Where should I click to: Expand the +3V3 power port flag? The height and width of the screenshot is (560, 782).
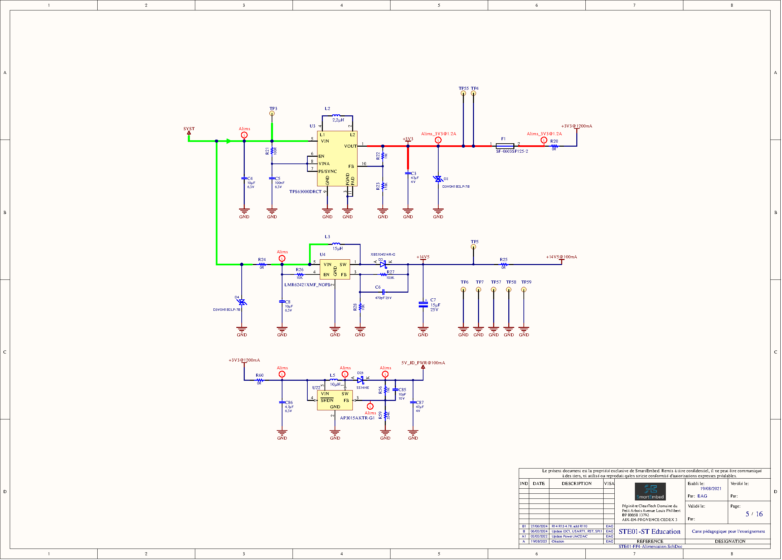(x=408, y=141)
